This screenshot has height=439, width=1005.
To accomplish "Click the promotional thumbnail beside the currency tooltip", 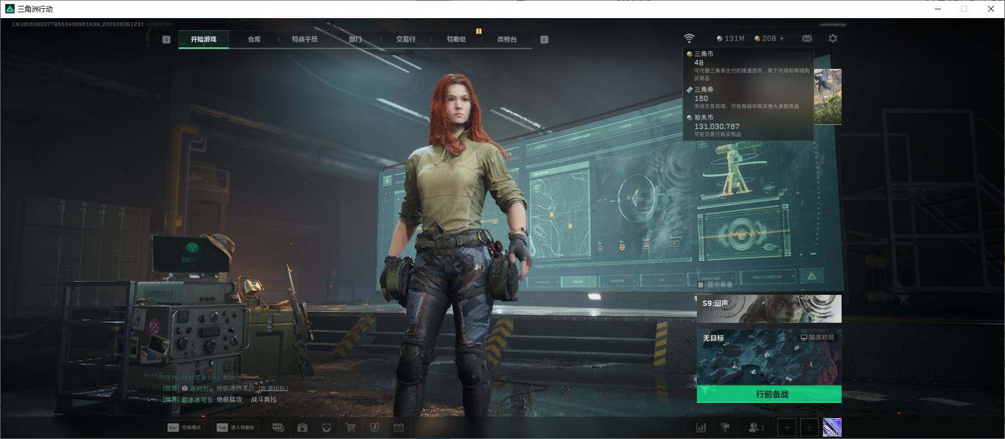I will 828,97.
